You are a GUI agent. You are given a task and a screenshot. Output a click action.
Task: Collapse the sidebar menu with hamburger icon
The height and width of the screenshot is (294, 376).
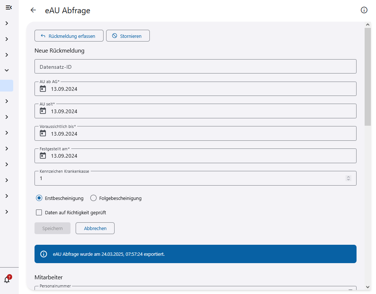pos(9,7)
